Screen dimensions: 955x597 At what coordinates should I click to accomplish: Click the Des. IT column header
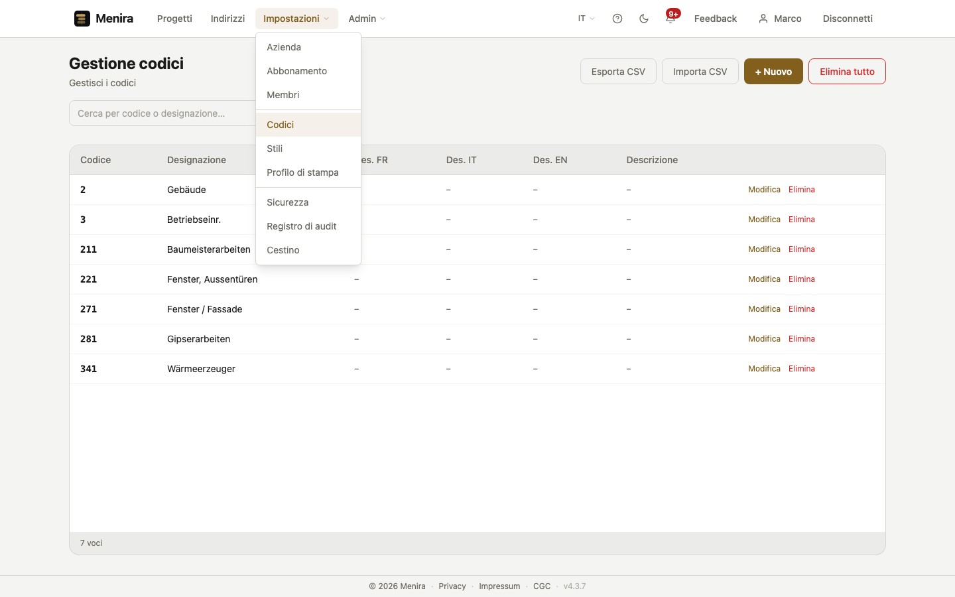click(461, 160)
